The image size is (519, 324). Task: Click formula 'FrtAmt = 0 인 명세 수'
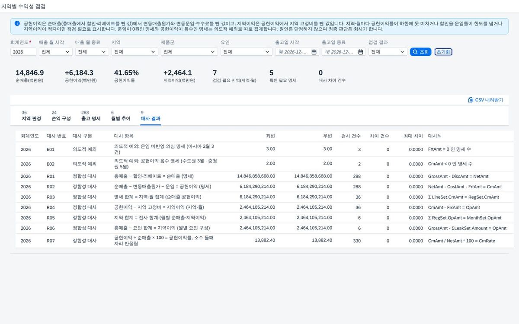tap(449, 149)
